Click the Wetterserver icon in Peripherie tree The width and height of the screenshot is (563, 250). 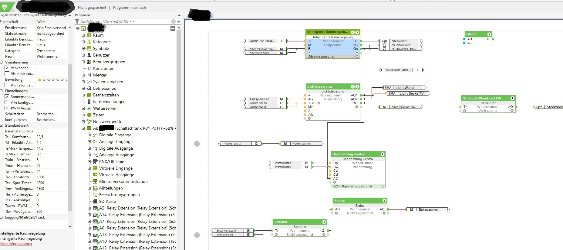(89, 108)
